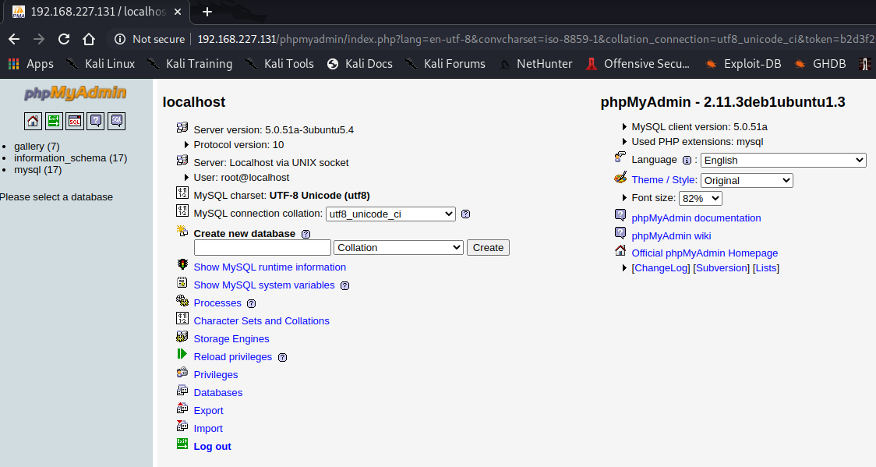Image resolution: width=876 pixels, height=467 pixels.
Task: Open the Theme dropdown showing Original
Action: point(747,180)
